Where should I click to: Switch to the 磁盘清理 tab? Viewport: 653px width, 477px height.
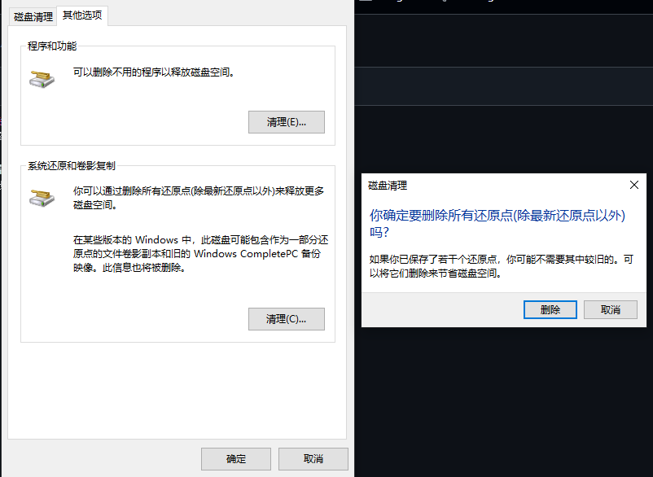(x=32, y=15)
